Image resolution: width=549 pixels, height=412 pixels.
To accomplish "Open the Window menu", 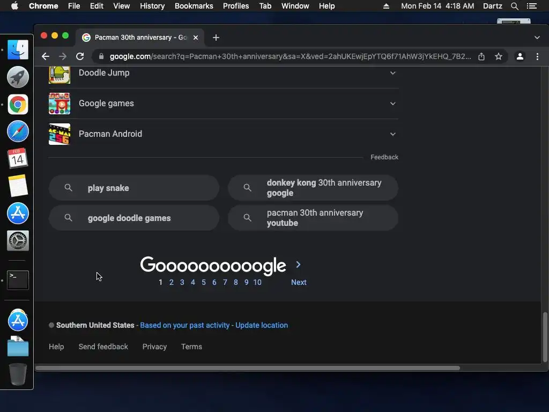I will (295, 6).
